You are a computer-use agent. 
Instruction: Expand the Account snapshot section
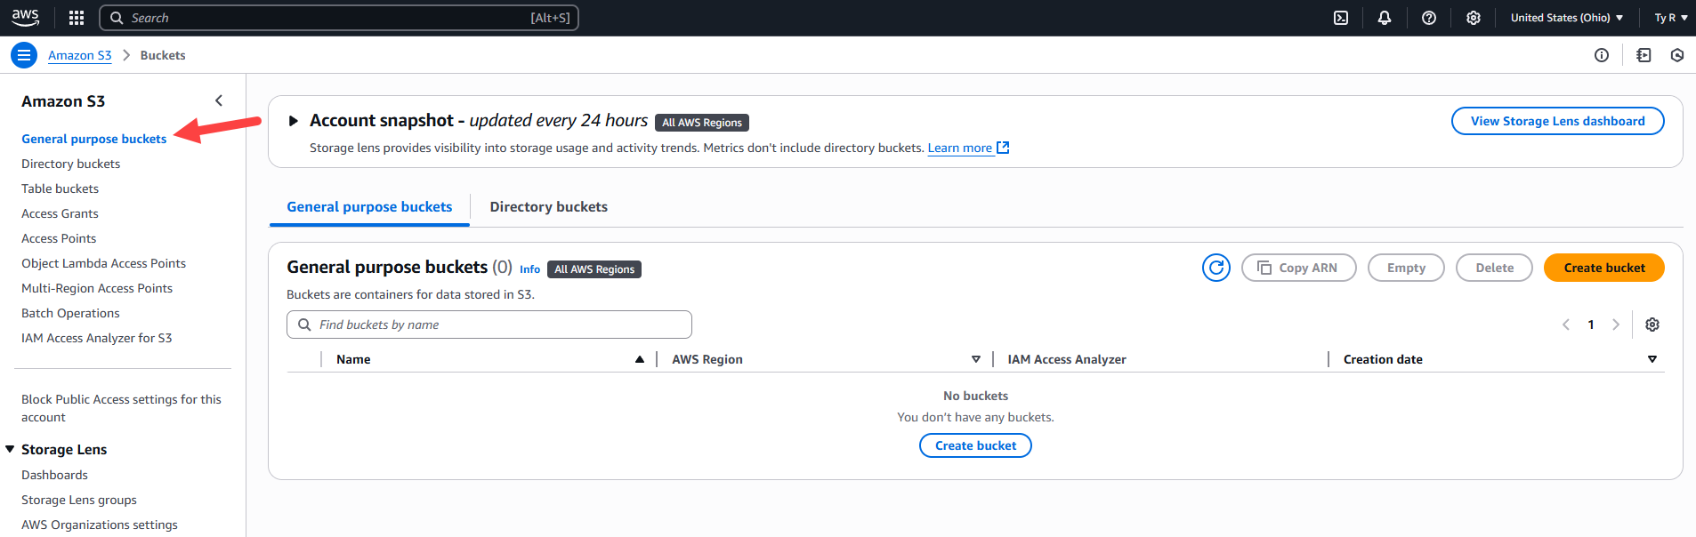click(x=293, y=121)
